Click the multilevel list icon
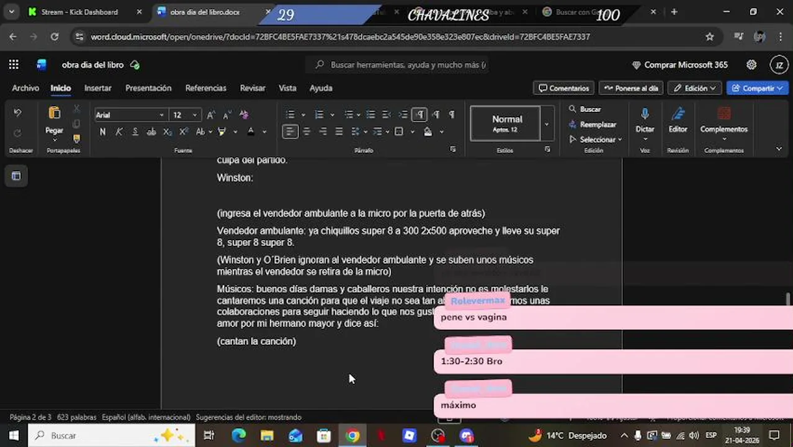The height and width of the screenshot is (447, 793). click(x=349, y=115)
